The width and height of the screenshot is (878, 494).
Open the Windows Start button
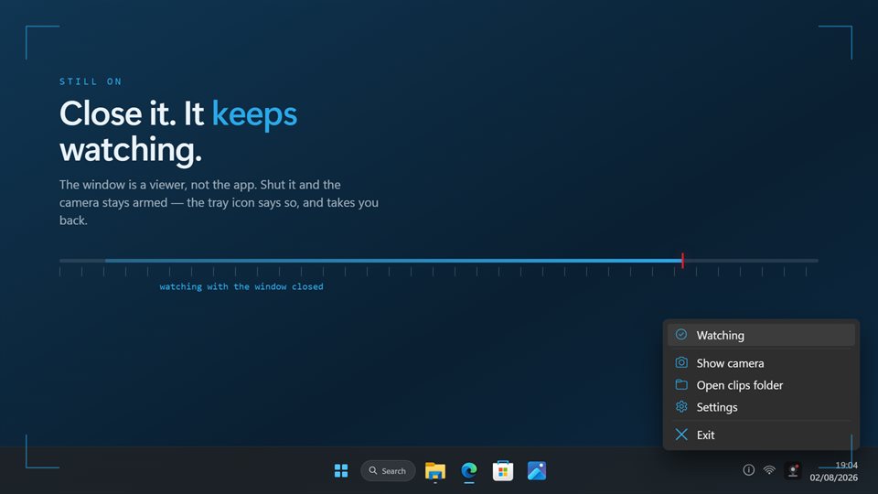[x=341, y=470]
